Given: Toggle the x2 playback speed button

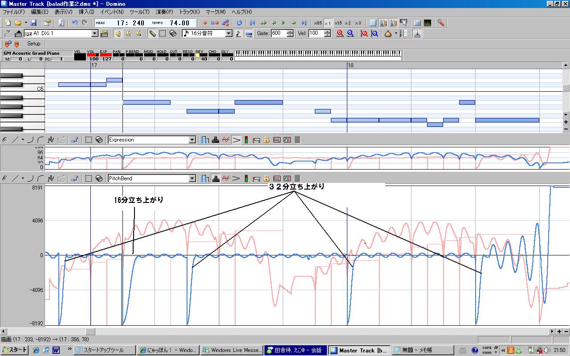Looking at the screenshot, I should point(348,23).
